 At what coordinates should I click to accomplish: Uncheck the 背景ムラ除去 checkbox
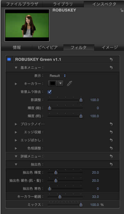[x=49, y=92]
